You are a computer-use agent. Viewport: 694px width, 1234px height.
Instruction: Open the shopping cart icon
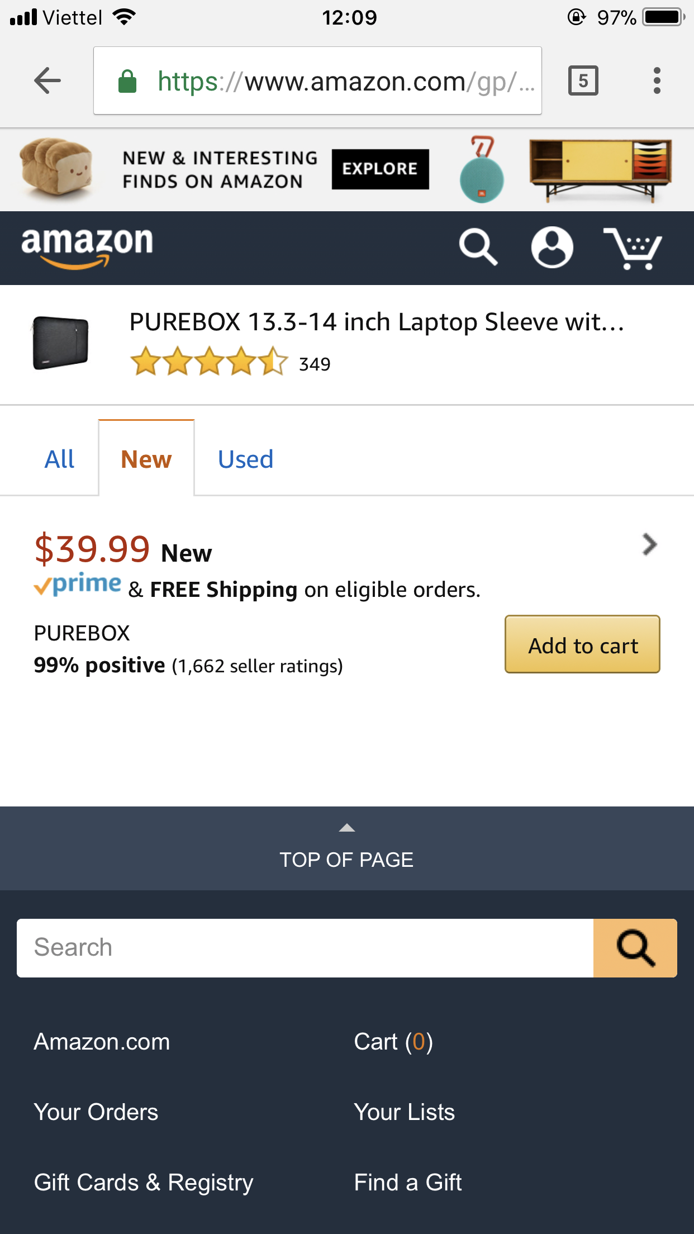(x=633, y=248)
